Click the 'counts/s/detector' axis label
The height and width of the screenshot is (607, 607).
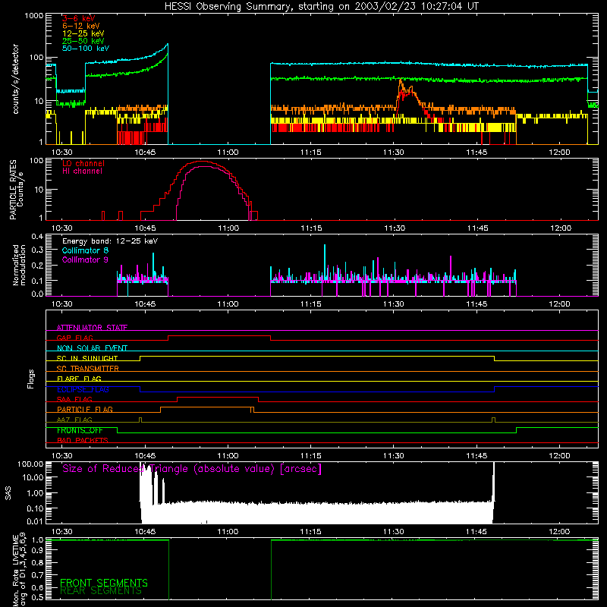point(16,79)
